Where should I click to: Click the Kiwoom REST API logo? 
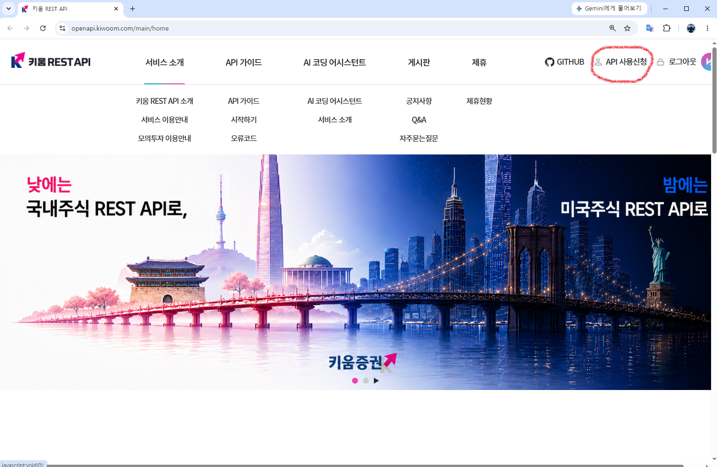(x=51, y=61)
